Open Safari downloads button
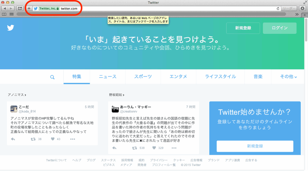Screen dimensions: 308x171 pyautogui.click(x=302, y=8)
